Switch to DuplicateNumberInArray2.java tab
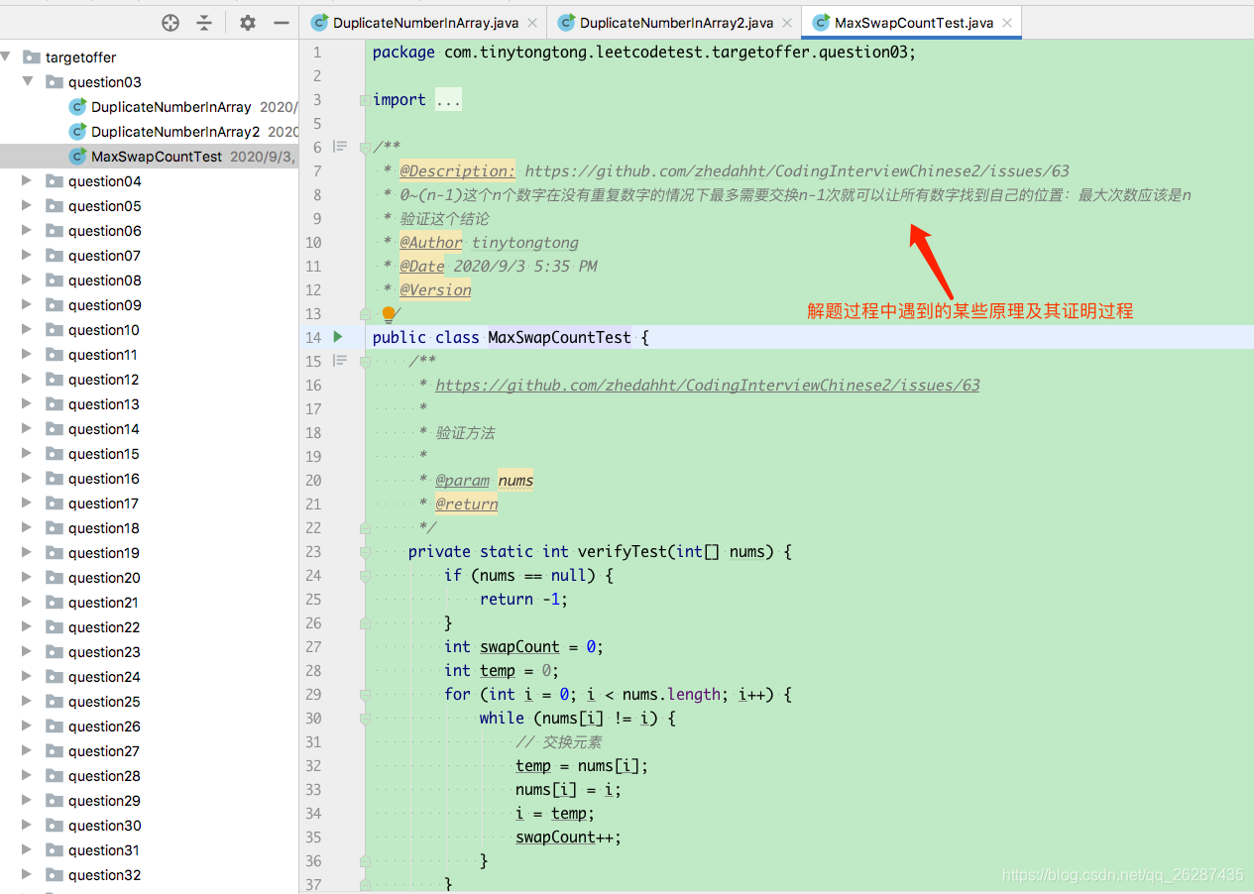 [676, 23]
